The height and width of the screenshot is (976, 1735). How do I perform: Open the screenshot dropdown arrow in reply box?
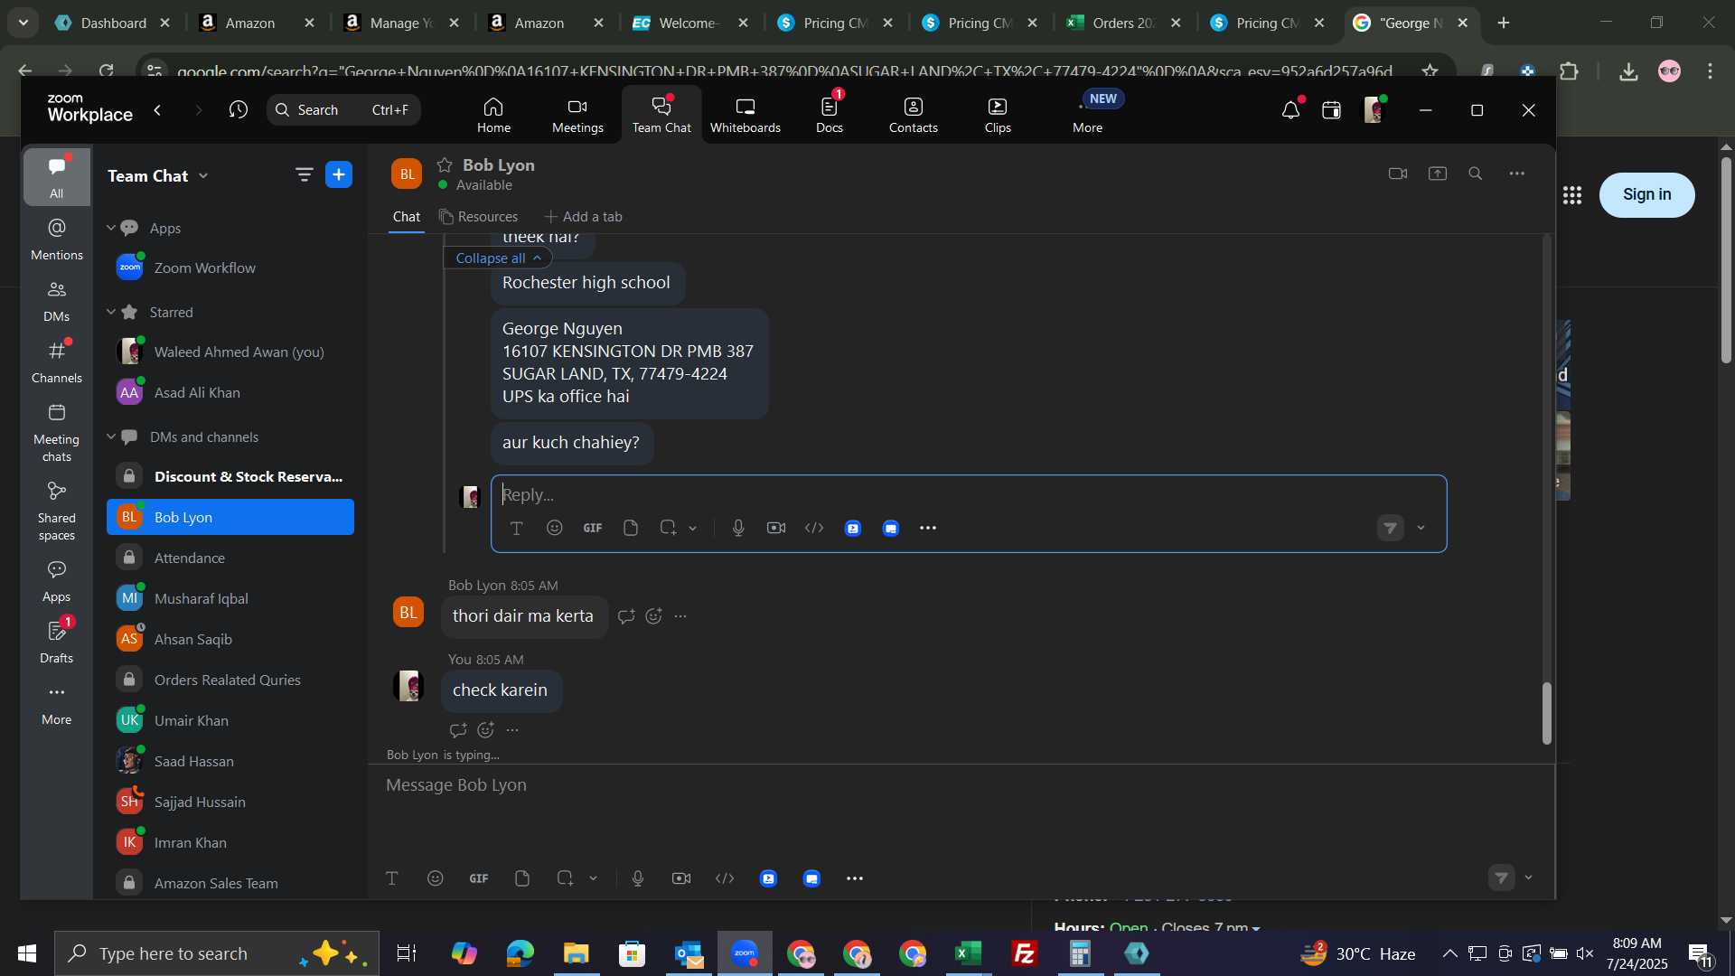click(693, 529)
